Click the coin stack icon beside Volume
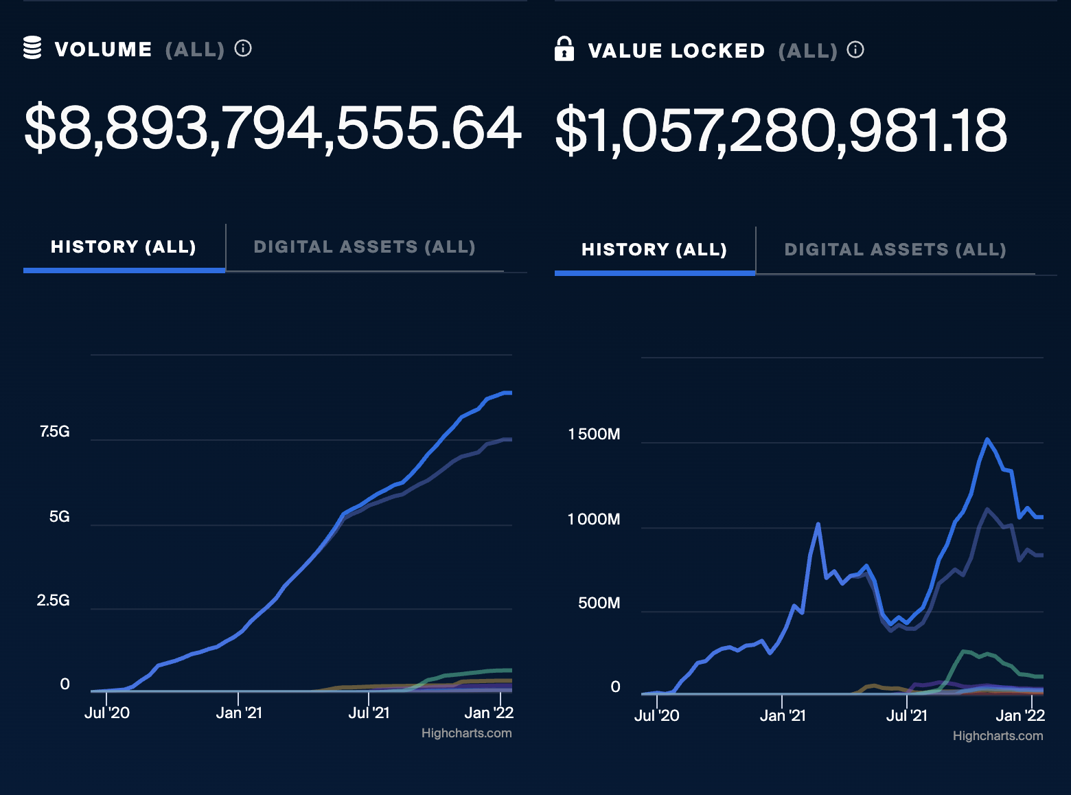 [32, 48]
